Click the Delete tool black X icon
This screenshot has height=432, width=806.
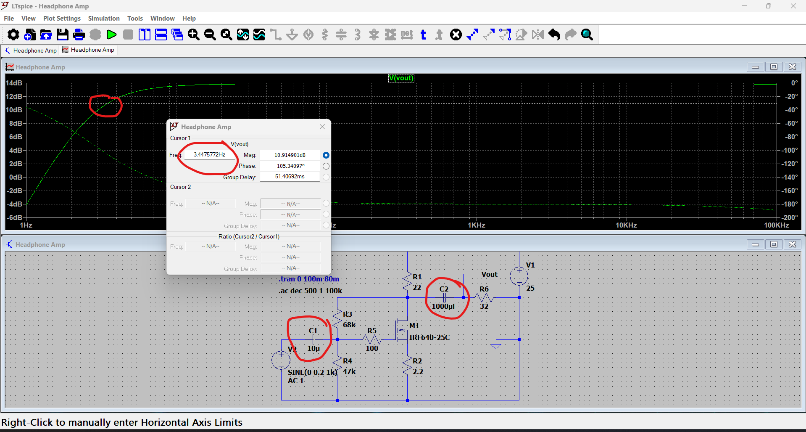pyautogui.click(x=456, y=34)
